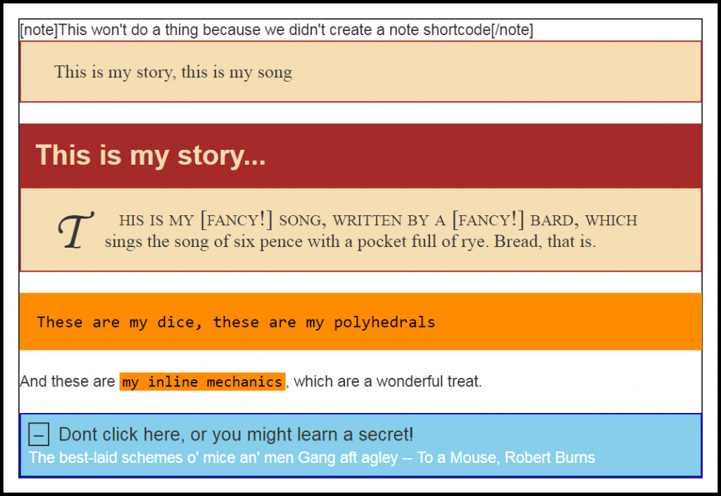
Task: Click the small-caps line with "[FANCY!] SONG"
Action: click(378, 220)
